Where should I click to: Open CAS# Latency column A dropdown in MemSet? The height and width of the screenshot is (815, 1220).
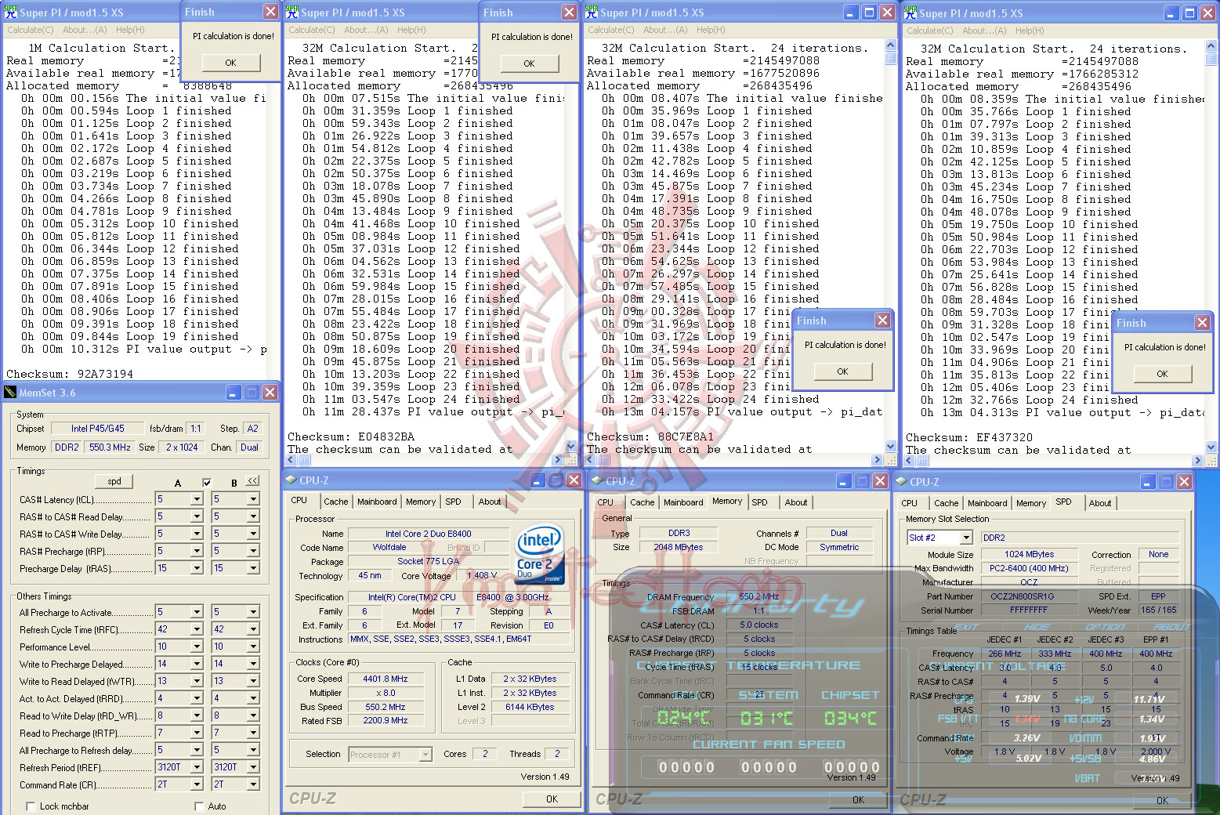coord(197,499)
